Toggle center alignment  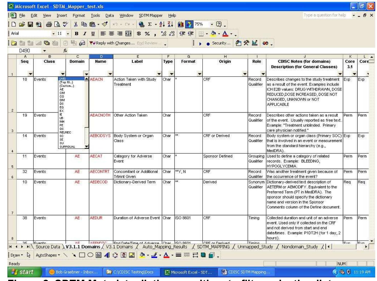pyautogui.click(x=111, y=34)
